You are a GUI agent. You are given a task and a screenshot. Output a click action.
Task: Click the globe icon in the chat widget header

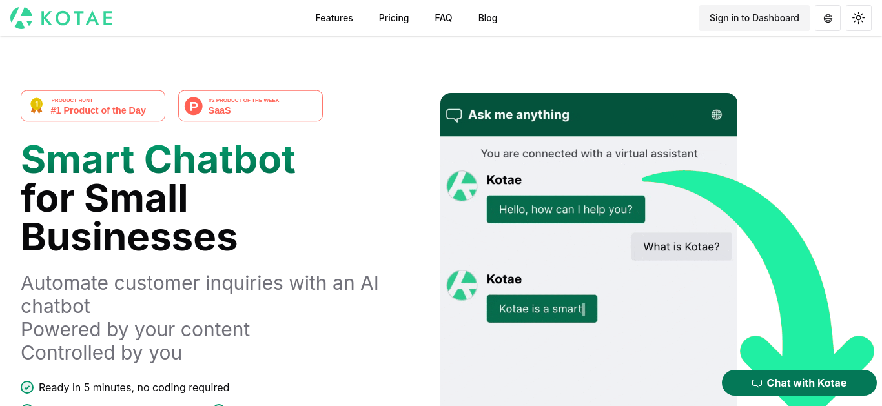pos(716,115)
